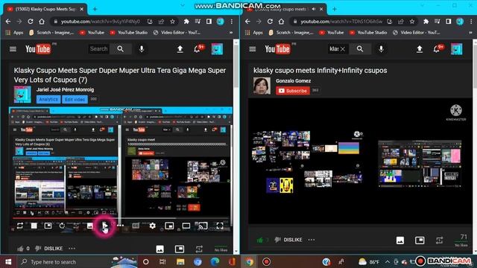Open Jariel José Pérez Monroig channel link
The image size is (477, 268).
click(65, 89)
